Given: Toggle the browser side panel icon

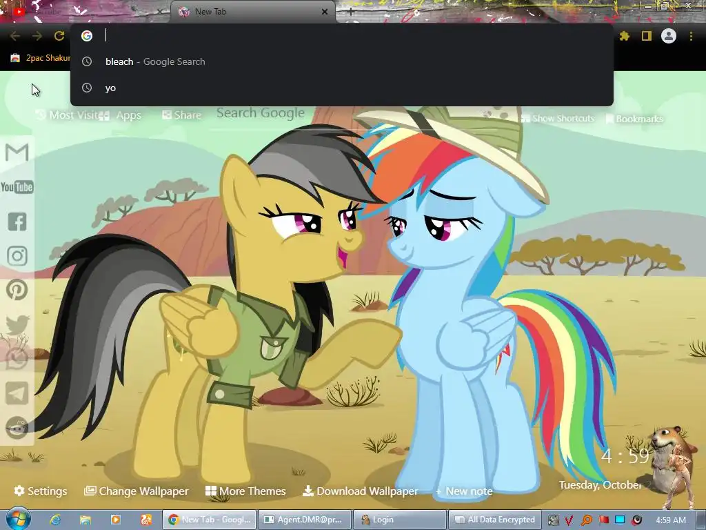Looking at the screenshot, I should [646, 36].
